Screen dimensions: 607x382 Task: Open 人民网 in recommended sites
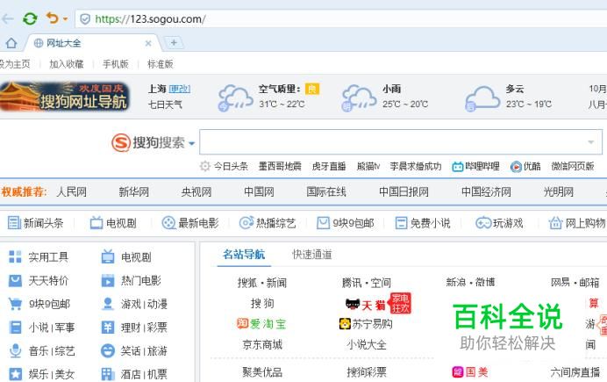72,191
